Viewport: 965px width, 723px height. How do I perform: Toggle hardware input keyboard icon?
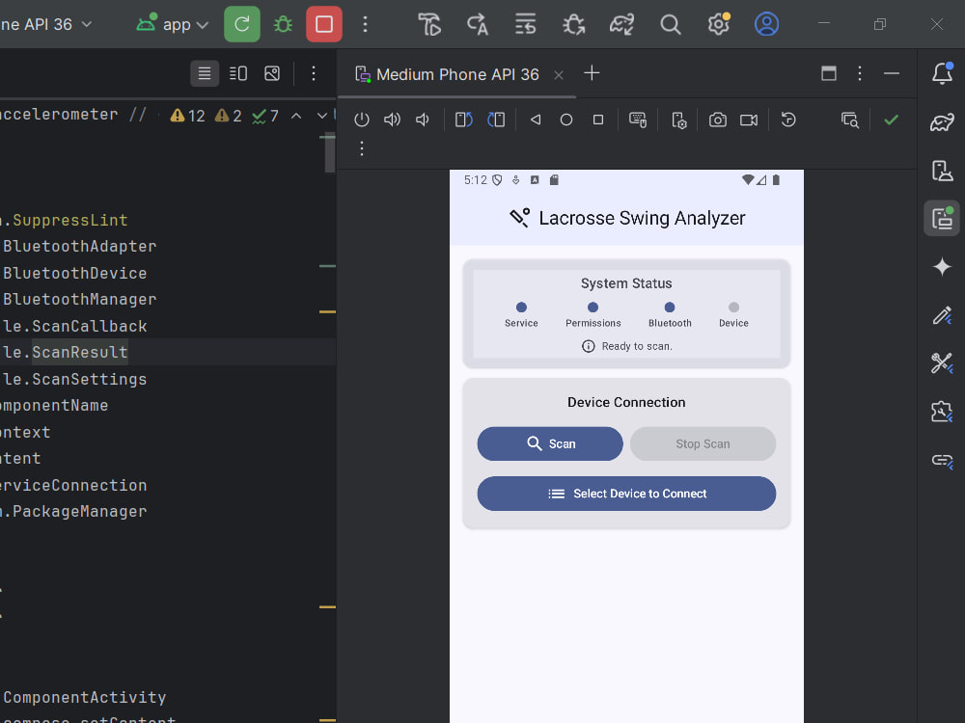click(638, 120)
